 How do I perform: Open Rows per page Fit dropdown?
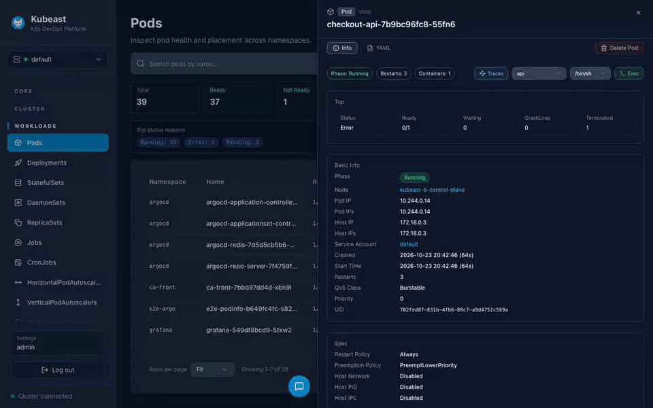212,369
